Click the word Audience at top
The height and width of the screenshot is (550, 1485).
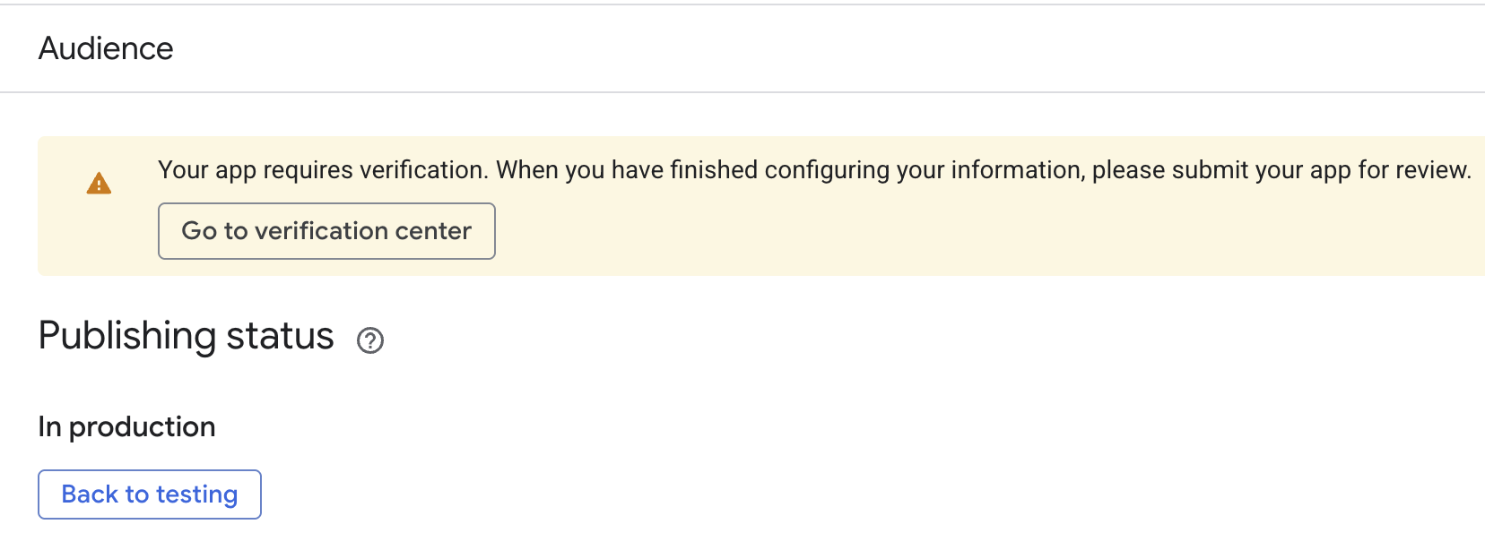tap(106, 48)
